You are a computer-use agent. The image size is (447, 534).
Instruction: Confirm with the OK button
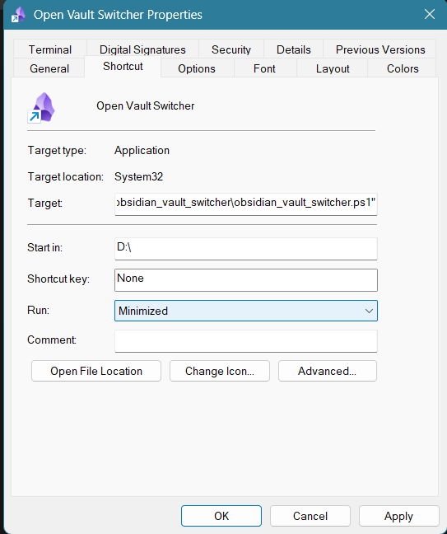click(x=221, y=516)
